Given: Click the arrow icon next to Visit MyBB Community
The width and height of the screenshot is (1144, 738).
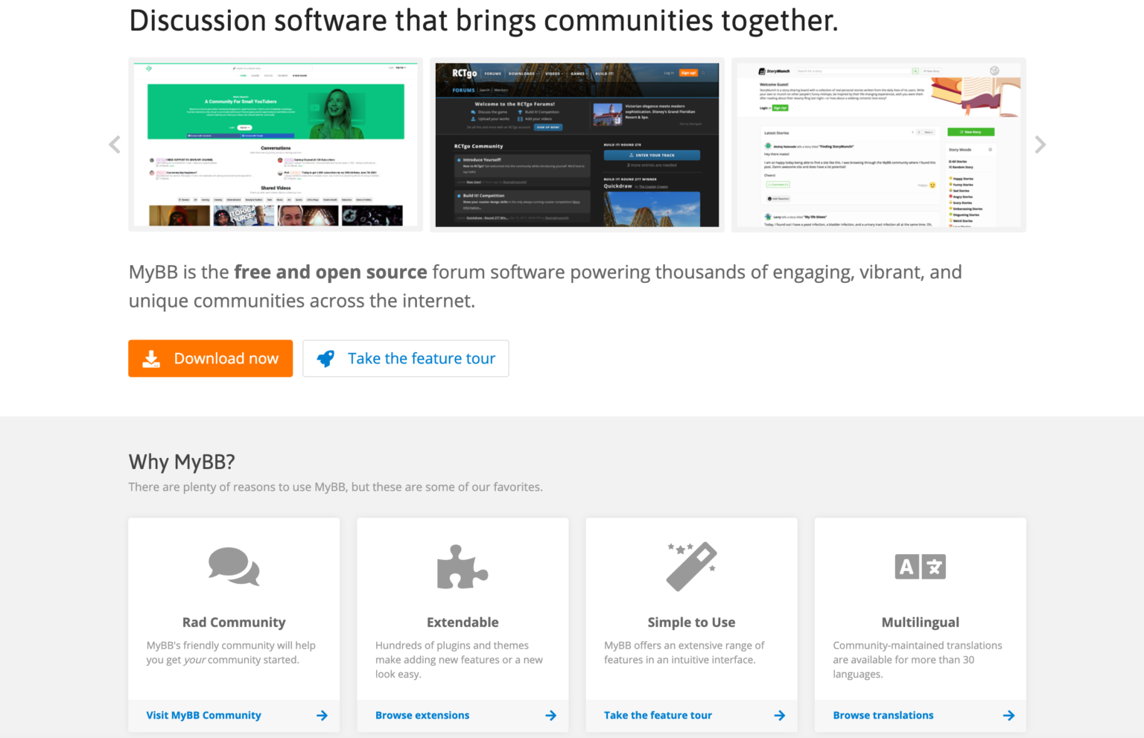Looking at the screenshot, I should point(322,715).
